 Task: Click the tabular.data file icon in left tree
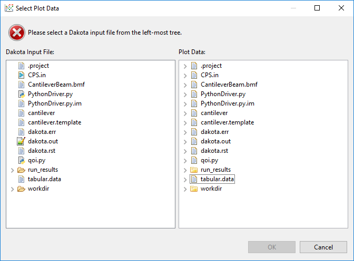tap(21, 179)
